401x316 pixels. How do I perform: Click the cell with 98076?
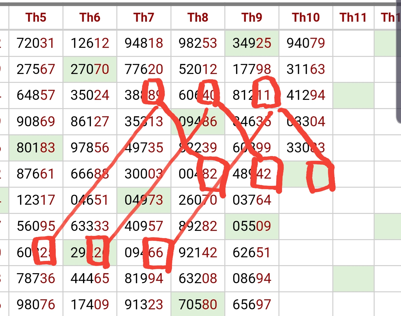pos(36,304)
